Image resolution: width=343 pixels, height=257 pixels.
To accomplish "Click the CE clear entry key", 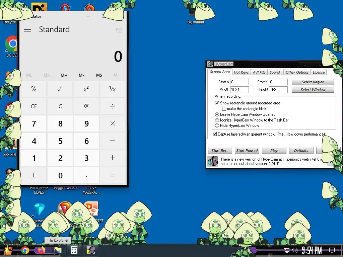I will click(34, 106).
